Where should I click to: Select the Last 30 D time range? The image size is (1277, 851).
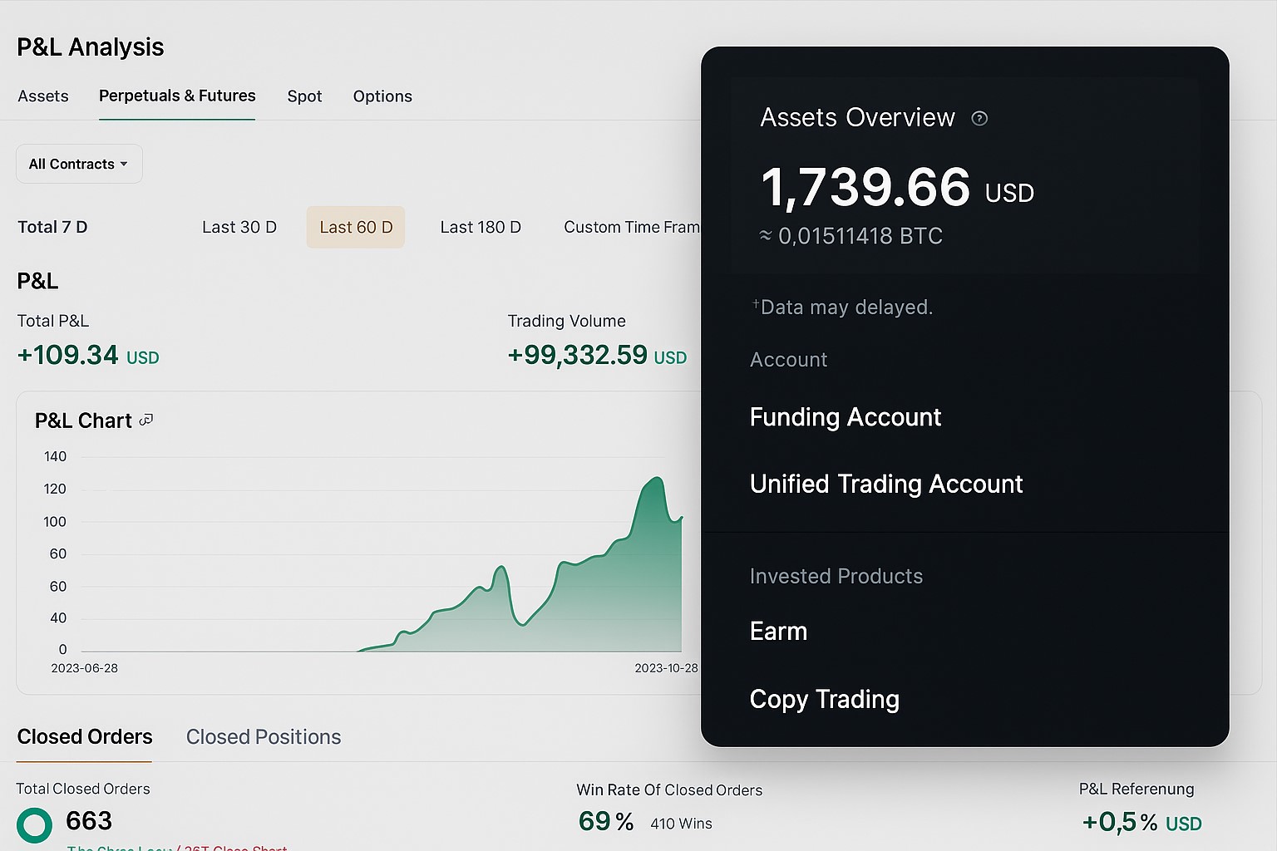[239, 227]
